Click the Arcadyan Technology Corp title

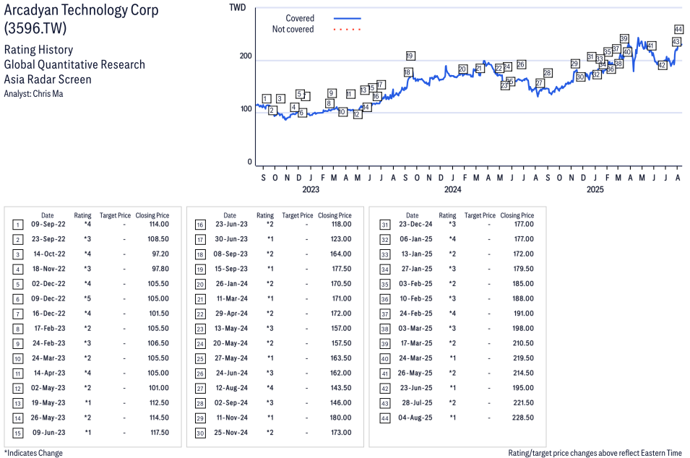click(x=82, y=10)
